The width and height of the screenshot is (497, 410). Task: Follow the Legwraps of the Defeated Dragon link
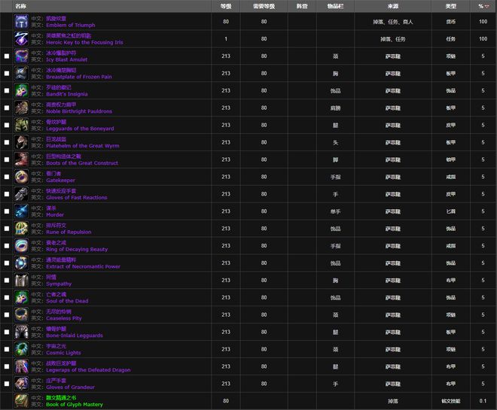pos(88,370)
